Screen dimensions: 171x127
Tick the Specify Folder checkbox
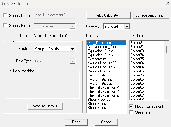tap(5, 25)
